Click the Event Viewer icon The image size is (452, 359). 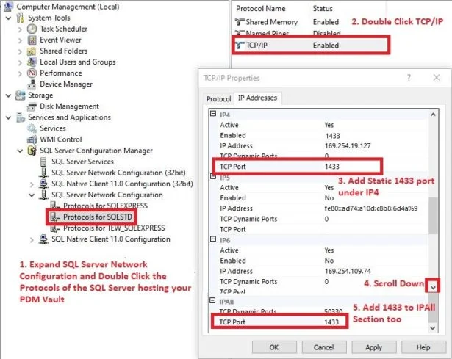point(32,40)
